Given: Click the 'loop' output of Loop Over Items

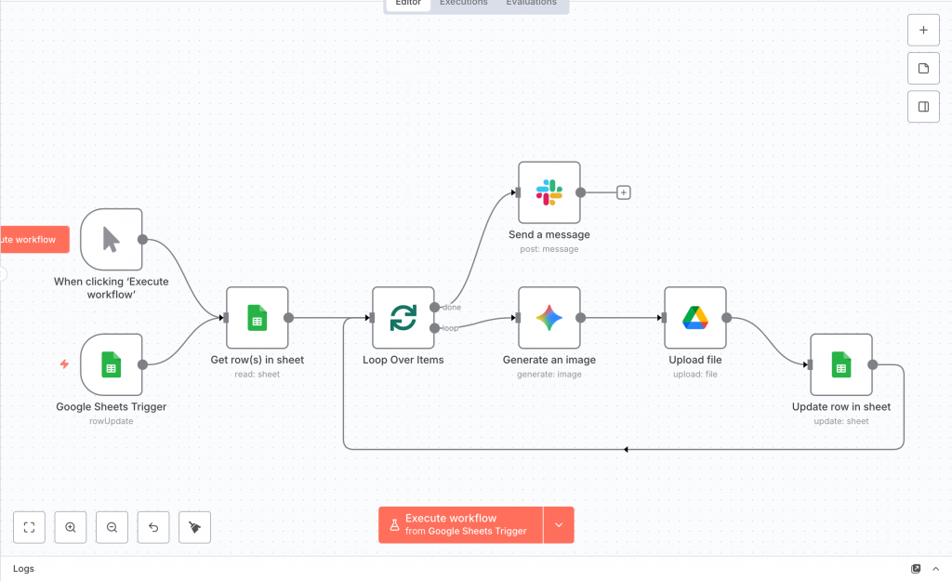Looking at the screenshot, I should coord(435,328).
